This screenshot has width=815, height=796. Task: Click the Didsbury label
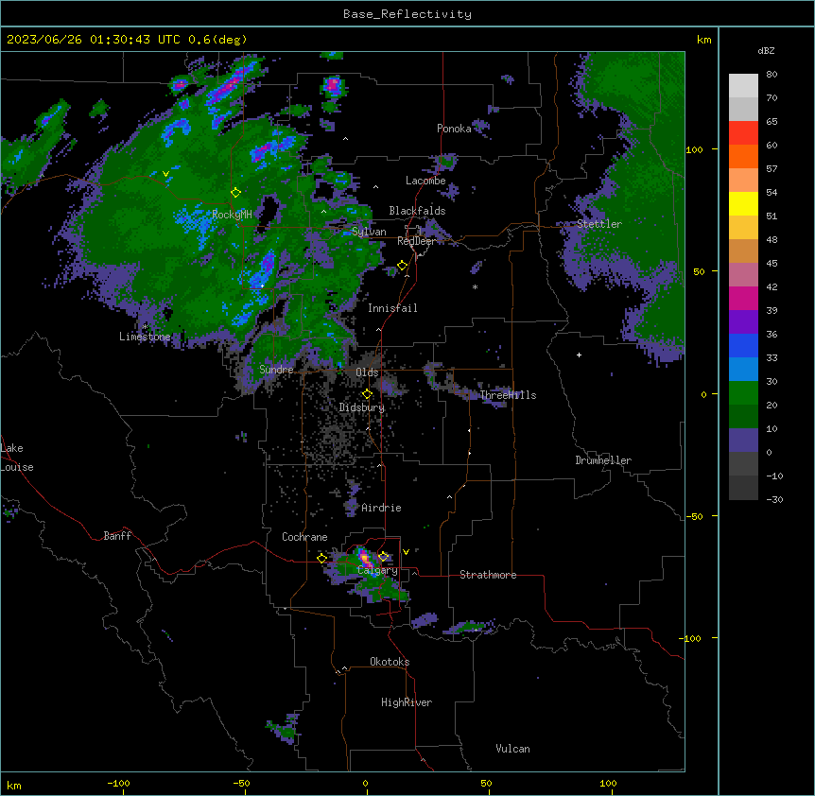(362, 407)
